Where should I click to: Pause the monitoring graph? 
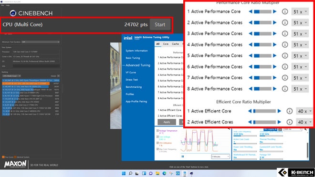coord(183,156)
